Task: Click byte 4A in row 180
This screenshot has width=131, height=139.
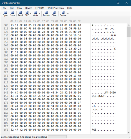Action: 17,106
